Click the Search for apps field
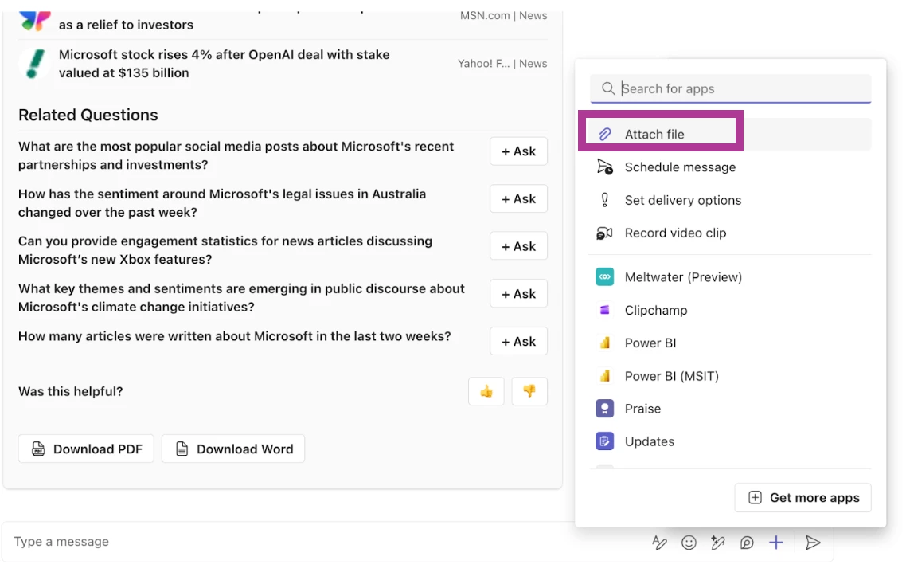The height and width of the screenshot is (572, 906). tap(730, 88)
